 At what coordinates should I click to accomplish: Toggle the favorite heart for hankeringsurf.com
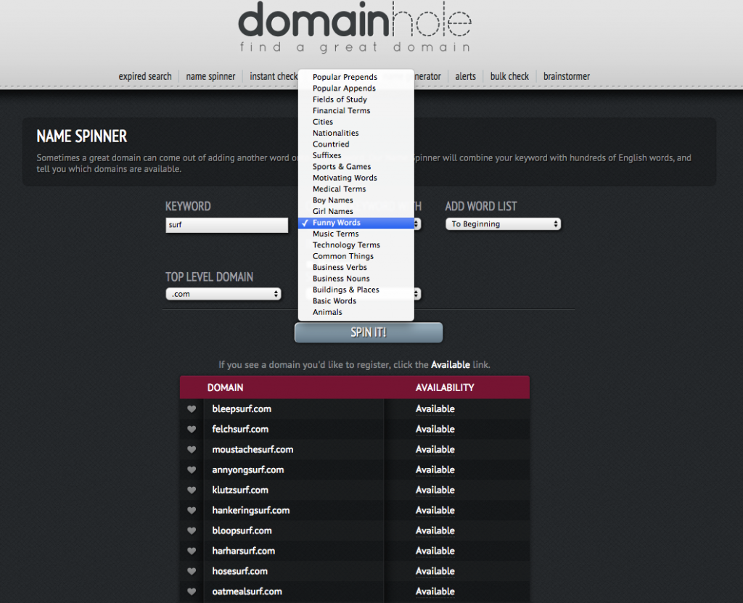pos(191,510)
